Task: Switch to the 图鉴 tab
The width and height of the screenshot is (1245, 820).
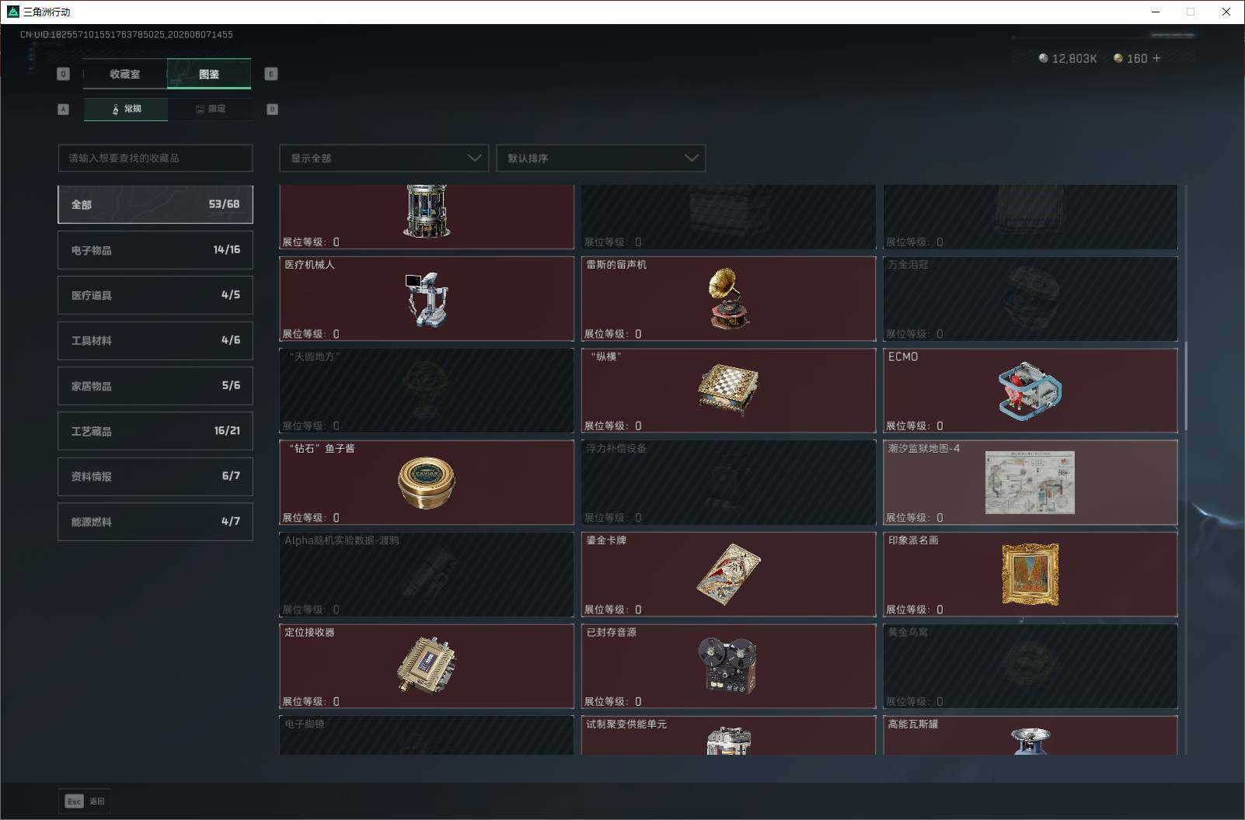Action: coord(209,74)
